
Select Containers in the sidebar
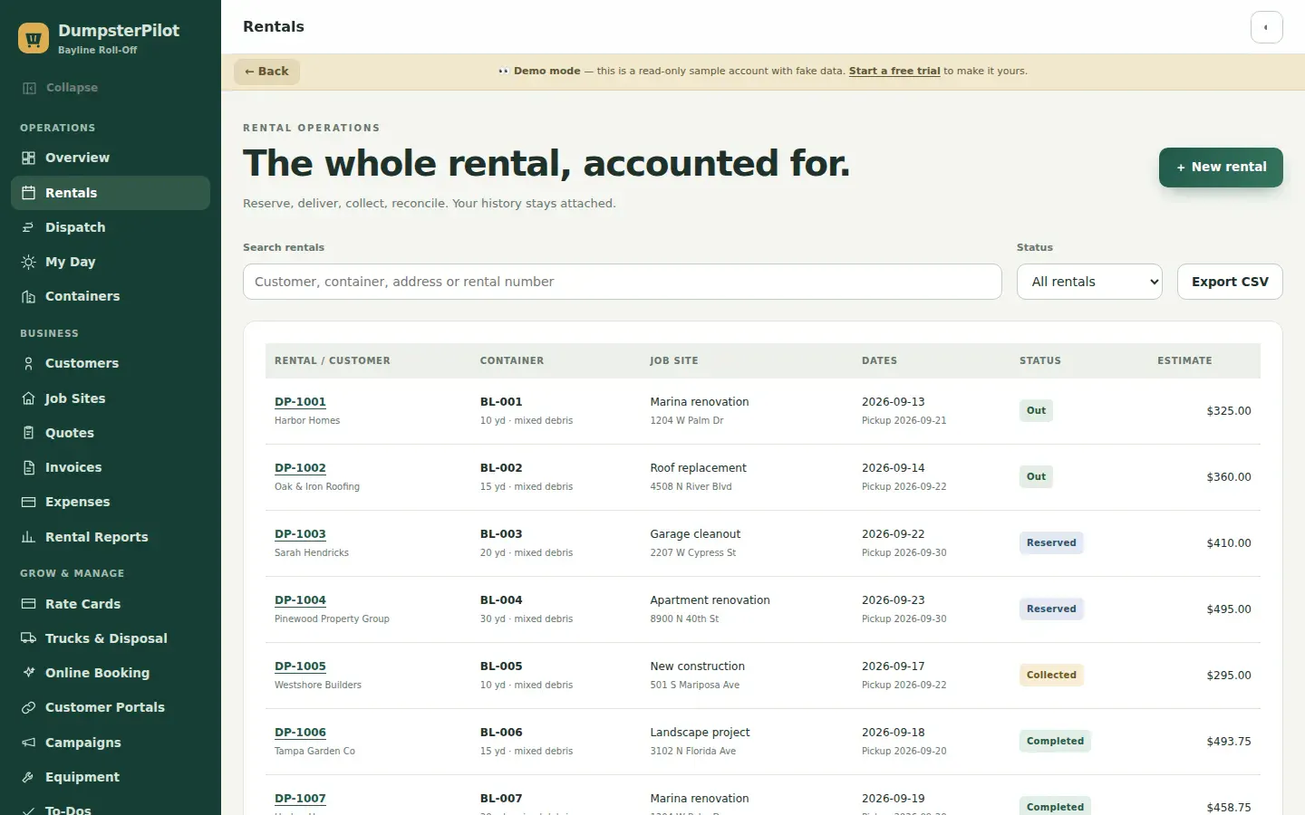click(111, 296)
